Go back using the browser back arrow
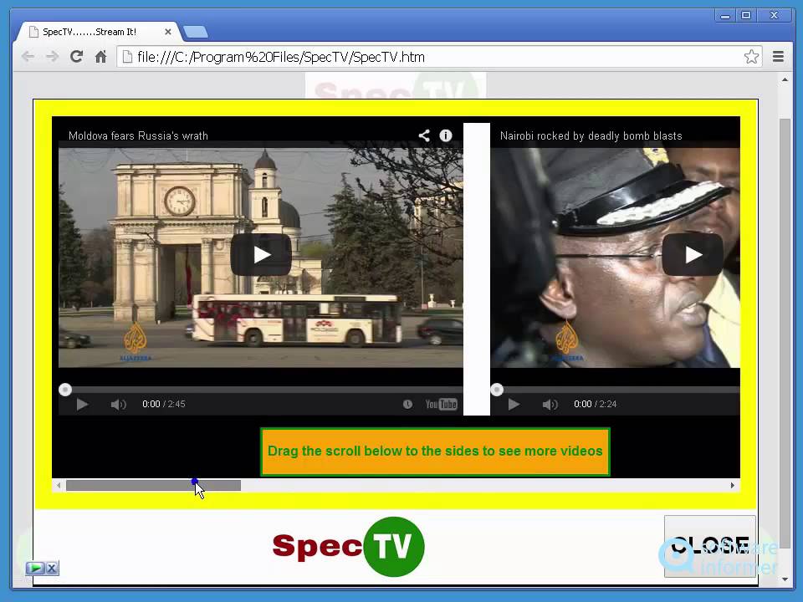This screenshot has height=602, width=803. (x=28, y=56)
